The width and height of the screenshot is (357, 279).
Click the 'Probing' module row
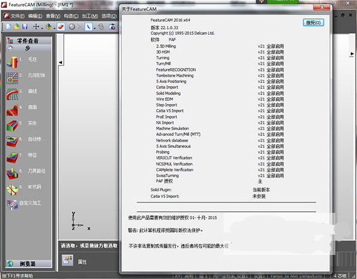point(220,152)
